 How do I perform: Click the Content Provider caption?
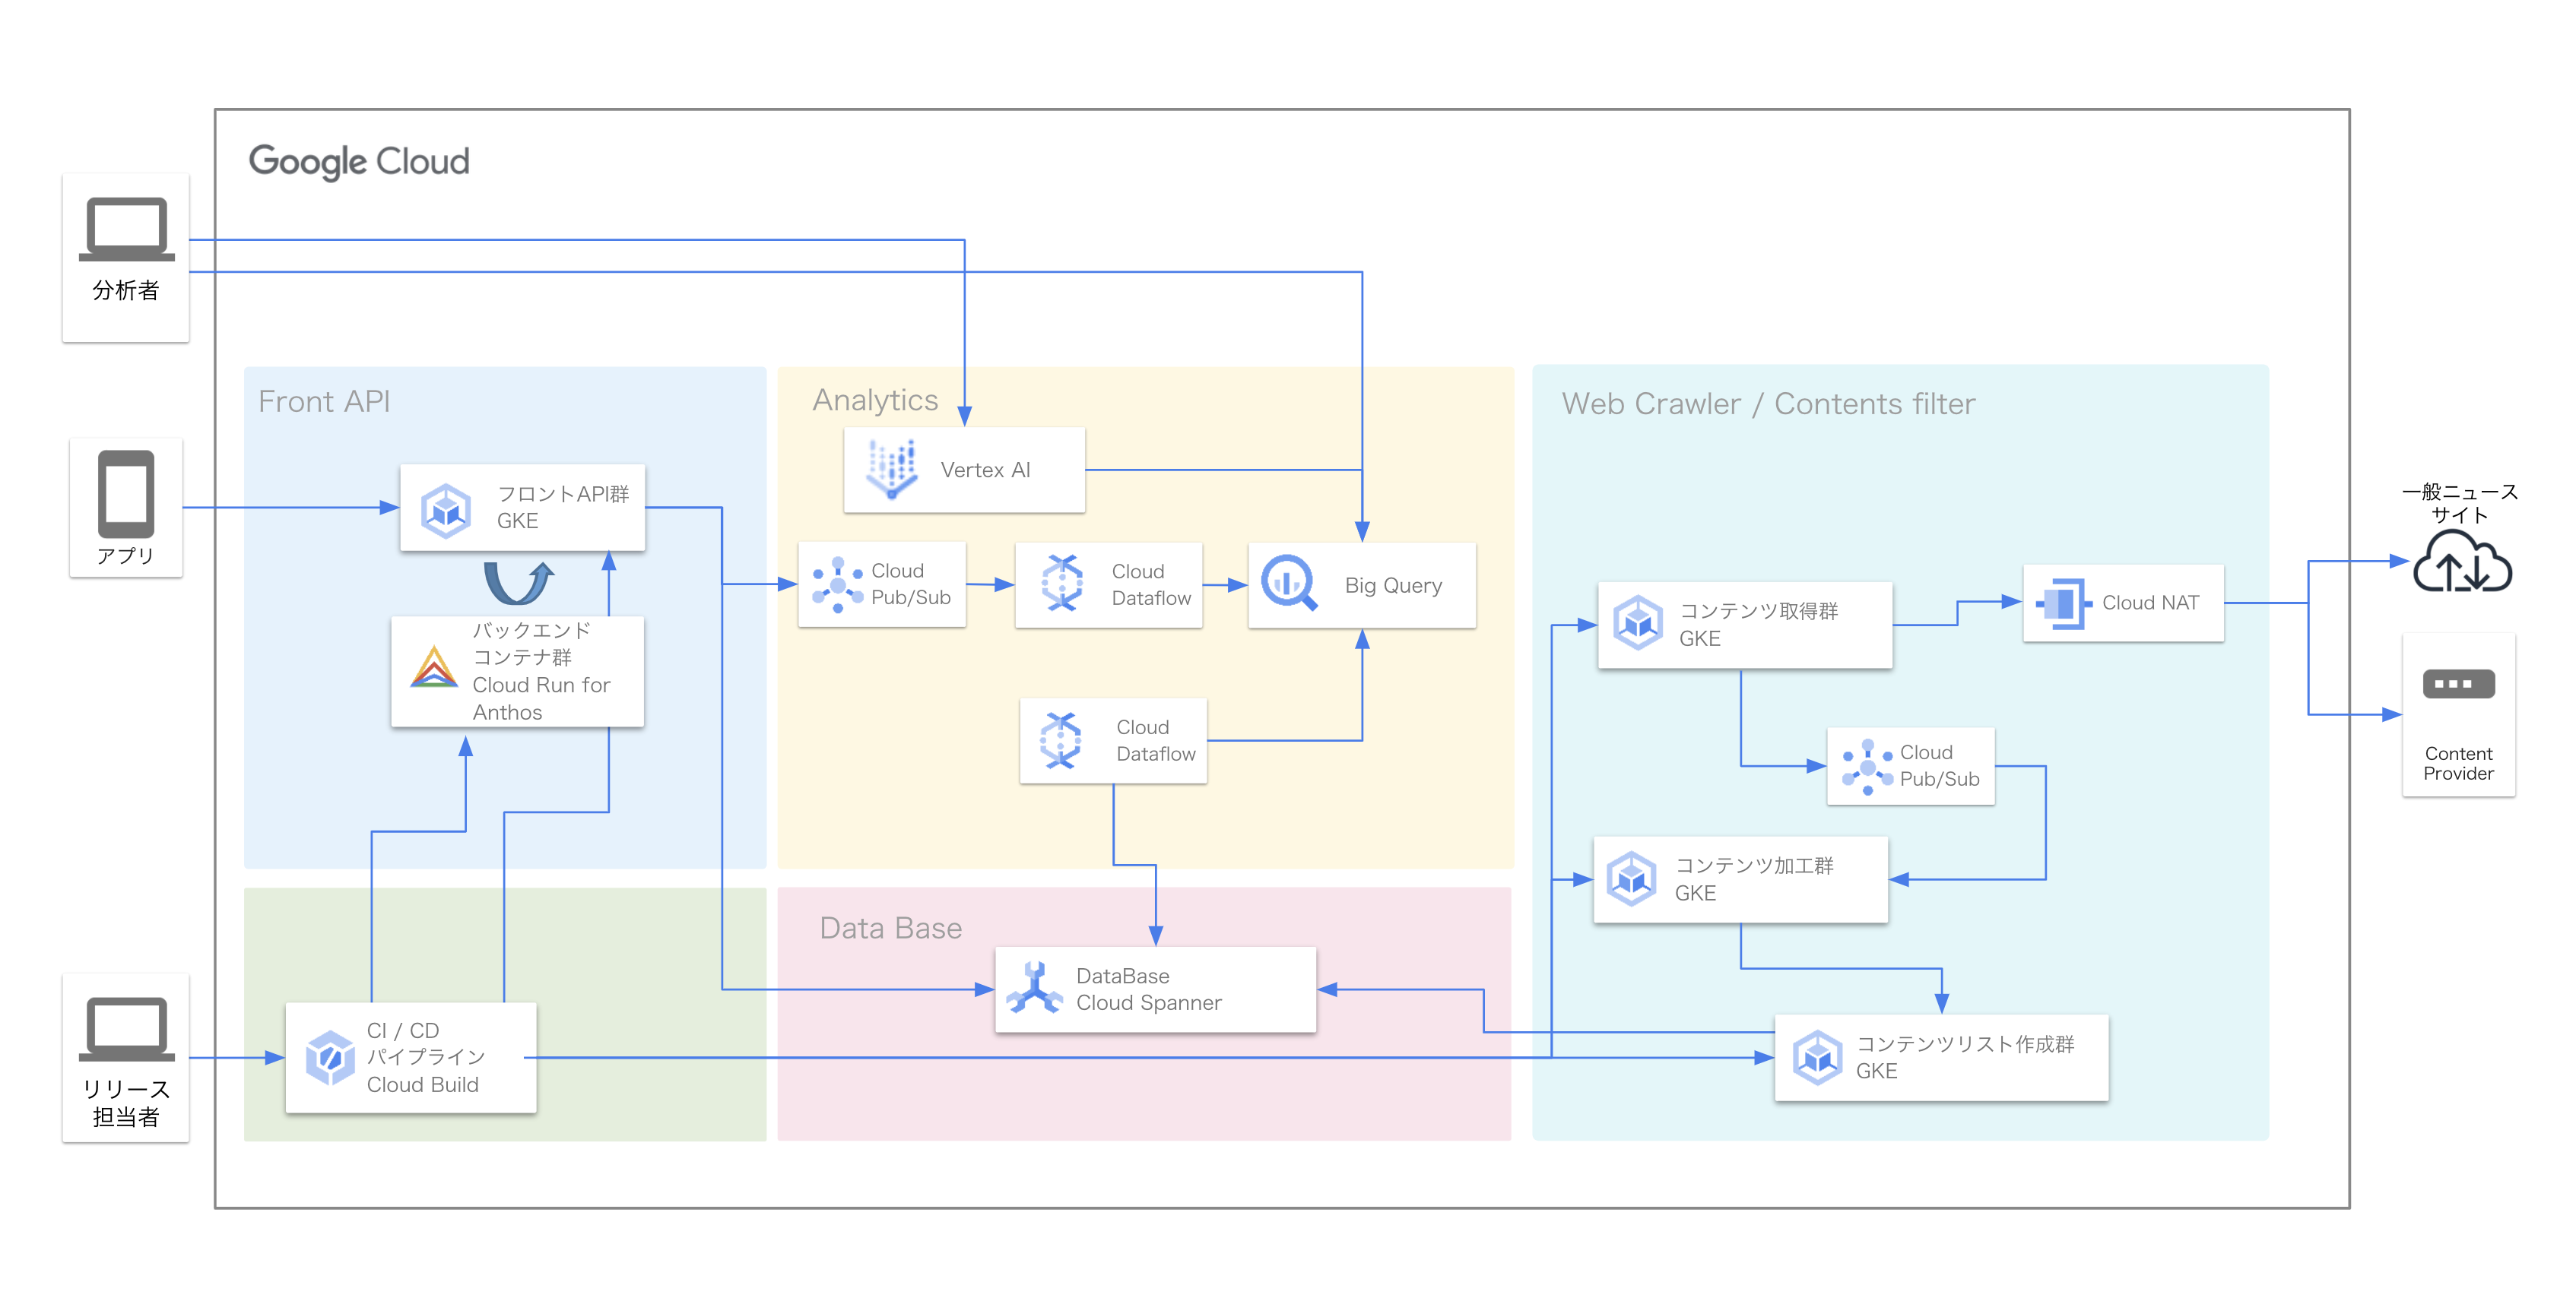point(2458,764)
